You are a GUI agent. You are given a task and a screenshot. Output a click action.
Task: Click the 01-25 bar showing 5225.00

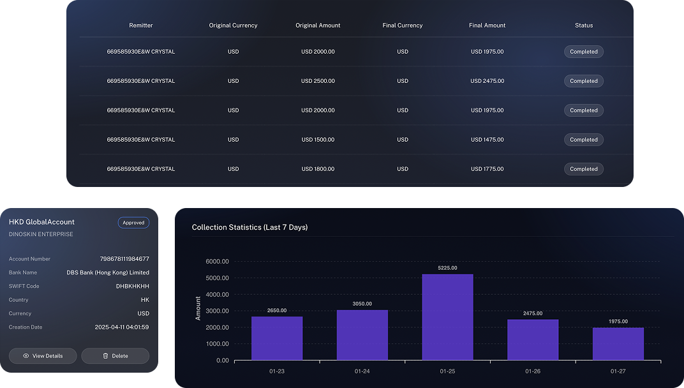point(447,317)
